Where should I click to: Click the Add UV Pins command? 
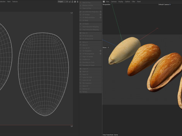91,3
